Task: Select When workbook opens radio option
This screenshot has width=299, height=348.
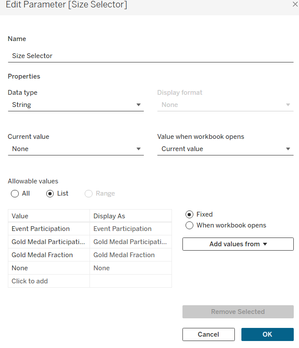Action: click(x=189, y=225)
